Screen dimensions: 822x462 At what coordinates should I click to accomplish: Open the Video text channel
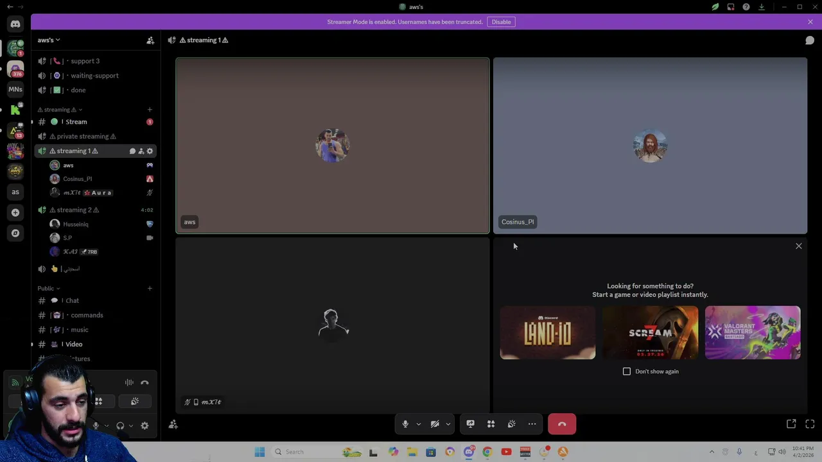(96, 344)
